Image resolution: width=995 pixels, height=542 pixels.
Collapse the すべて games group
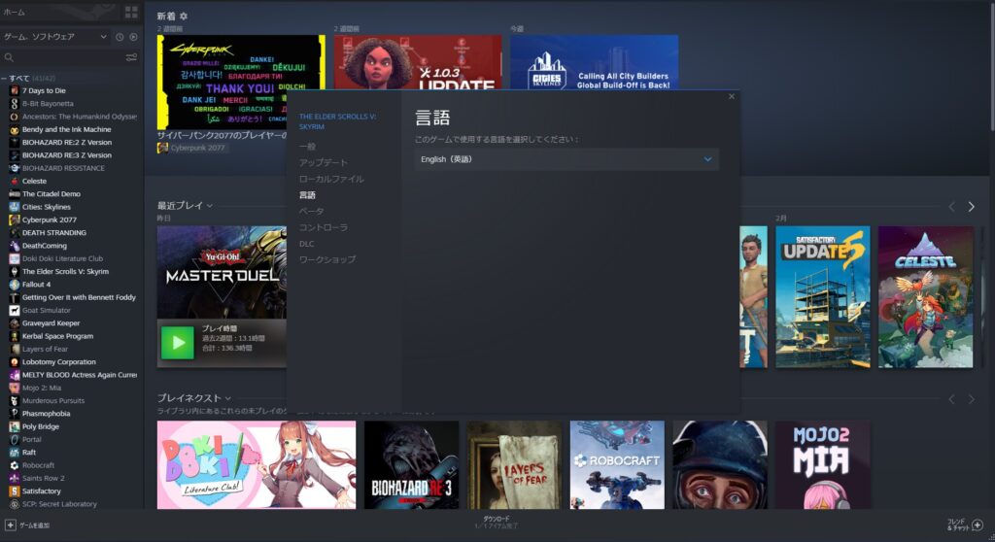(4, 78)
